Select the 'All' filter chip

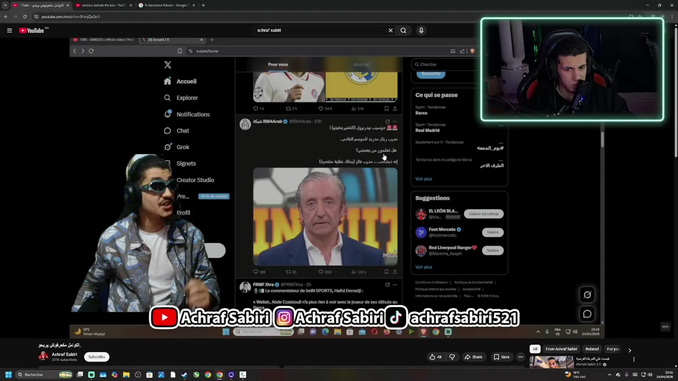(x=535, y=349)
